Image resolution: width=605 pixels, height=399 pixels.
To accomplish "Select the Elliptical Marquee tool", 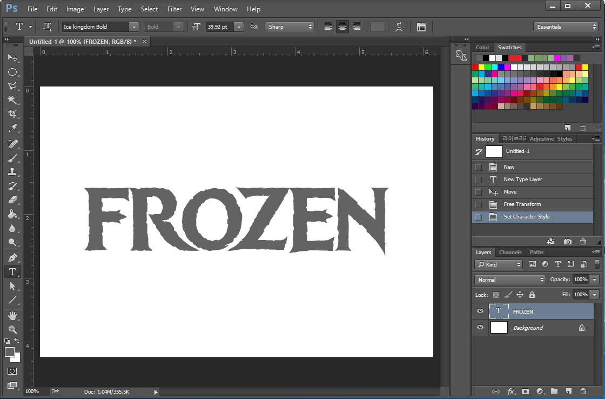I will (12, 72).
